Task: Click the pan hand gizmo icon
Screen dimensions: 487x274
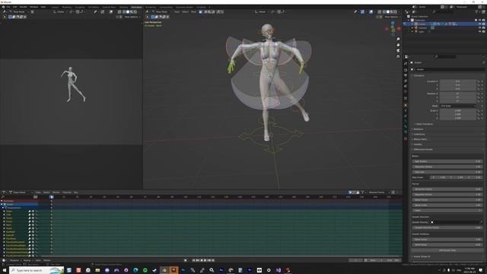Action: click(398, 45)
